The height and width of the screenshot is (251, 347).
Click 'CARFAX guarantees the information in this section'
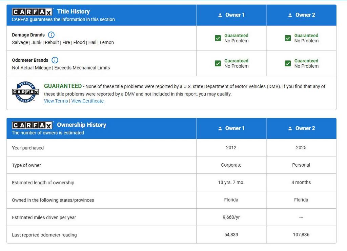pyautogui.click(x=63, y=19)
